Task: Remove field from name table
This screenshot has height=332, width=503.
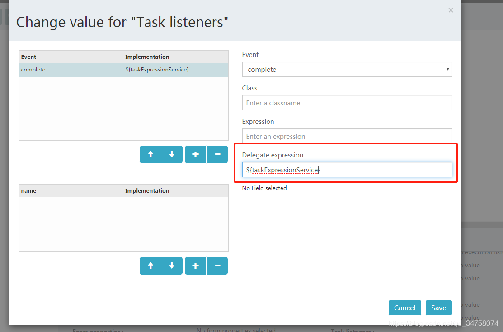Action: pyautogui.click(x=217, y=266)
